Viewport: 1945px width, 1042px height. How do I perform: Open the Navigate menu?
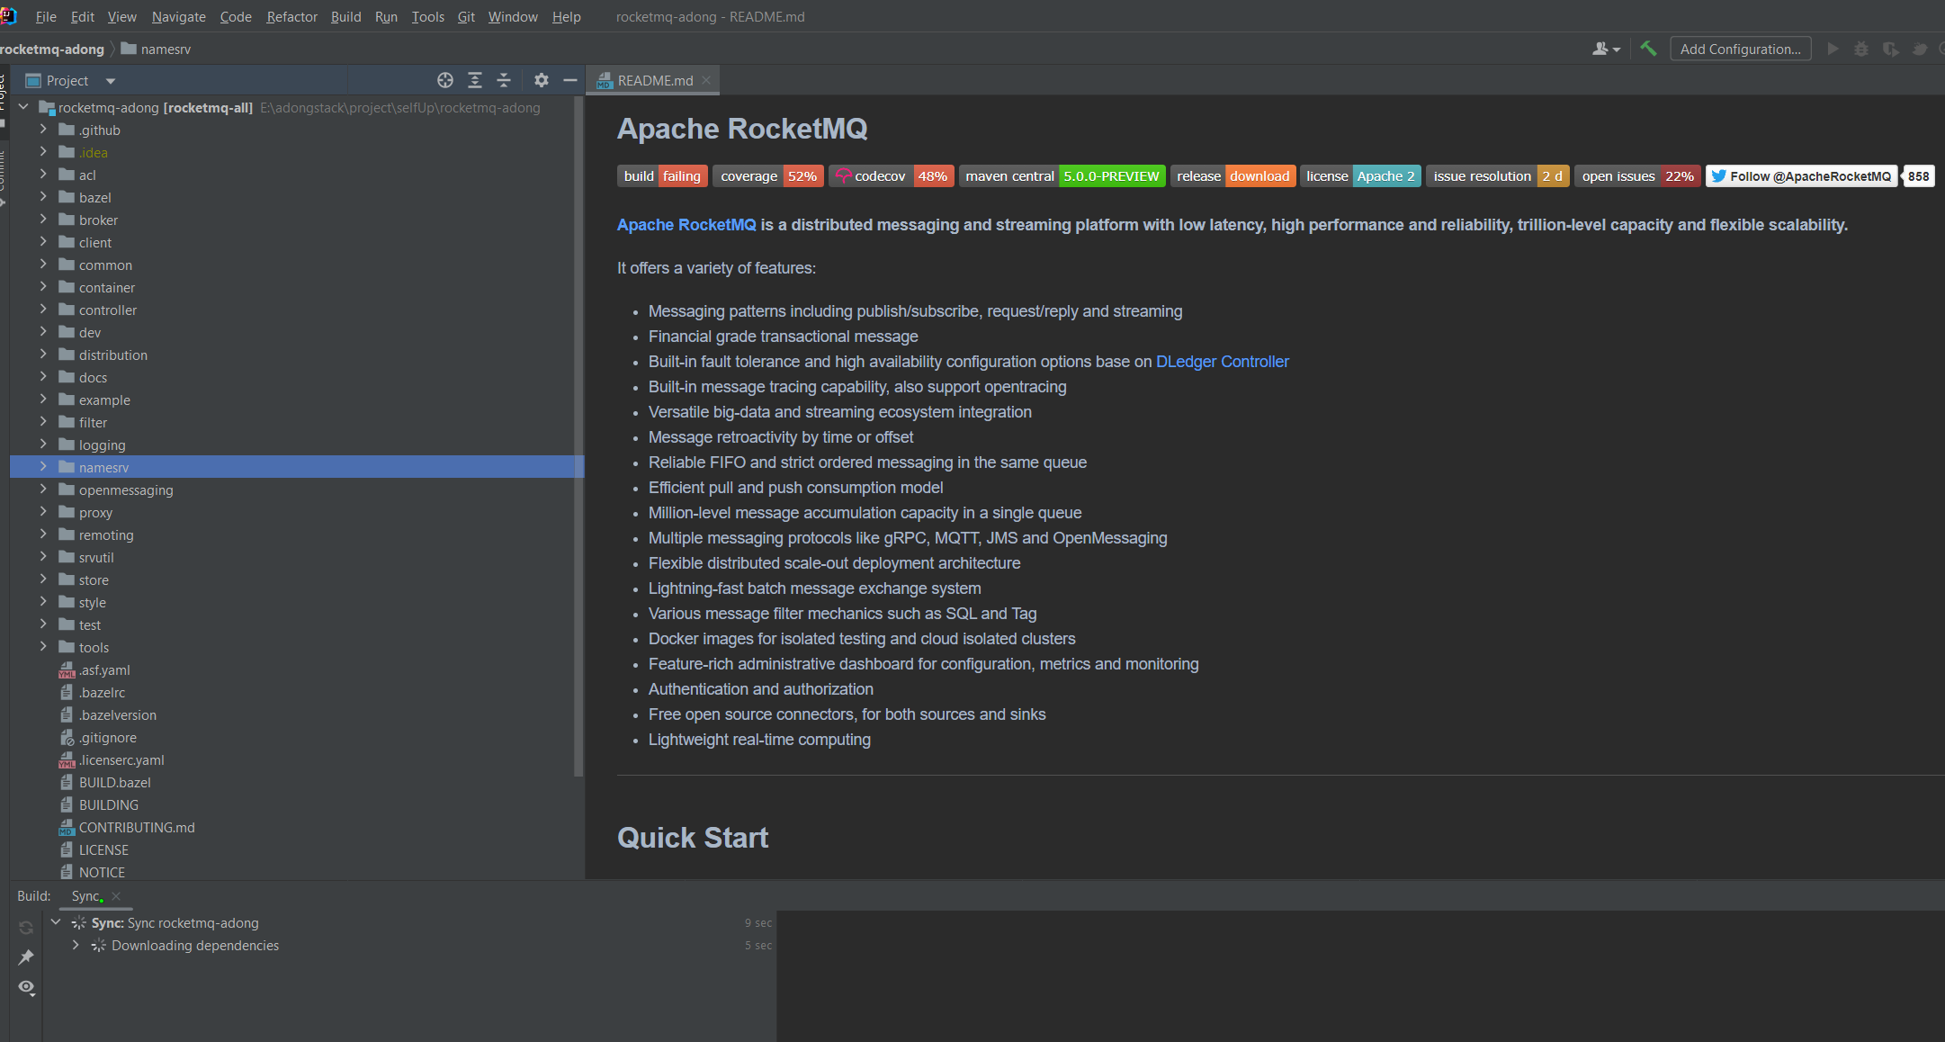pos(178,16)
